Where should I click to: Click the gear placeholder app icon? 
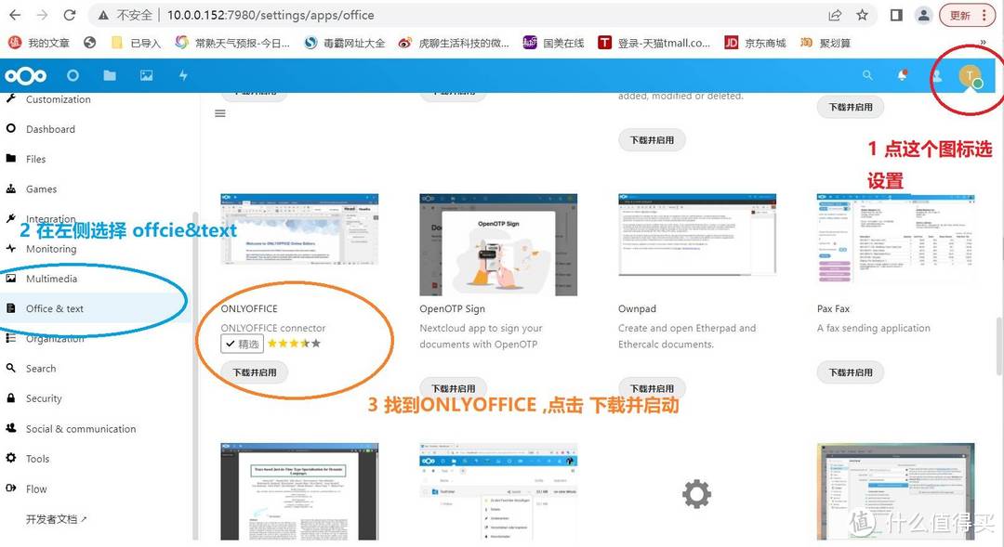696,494
